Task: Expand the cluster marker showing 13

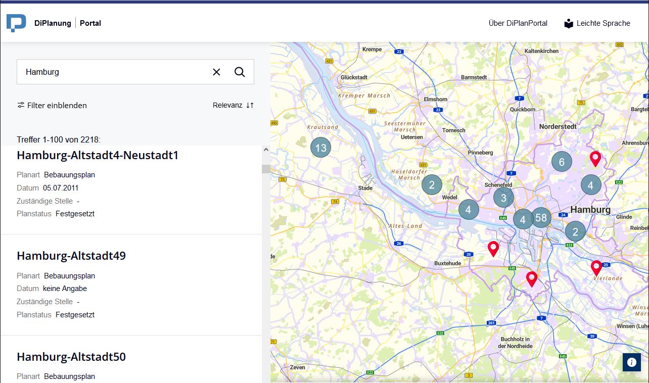Action: tap(320, 147)
